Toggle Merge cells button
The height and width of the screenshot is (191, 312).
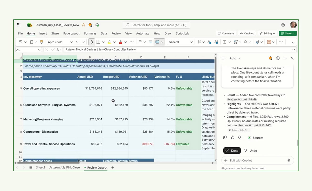click(157, 42)
